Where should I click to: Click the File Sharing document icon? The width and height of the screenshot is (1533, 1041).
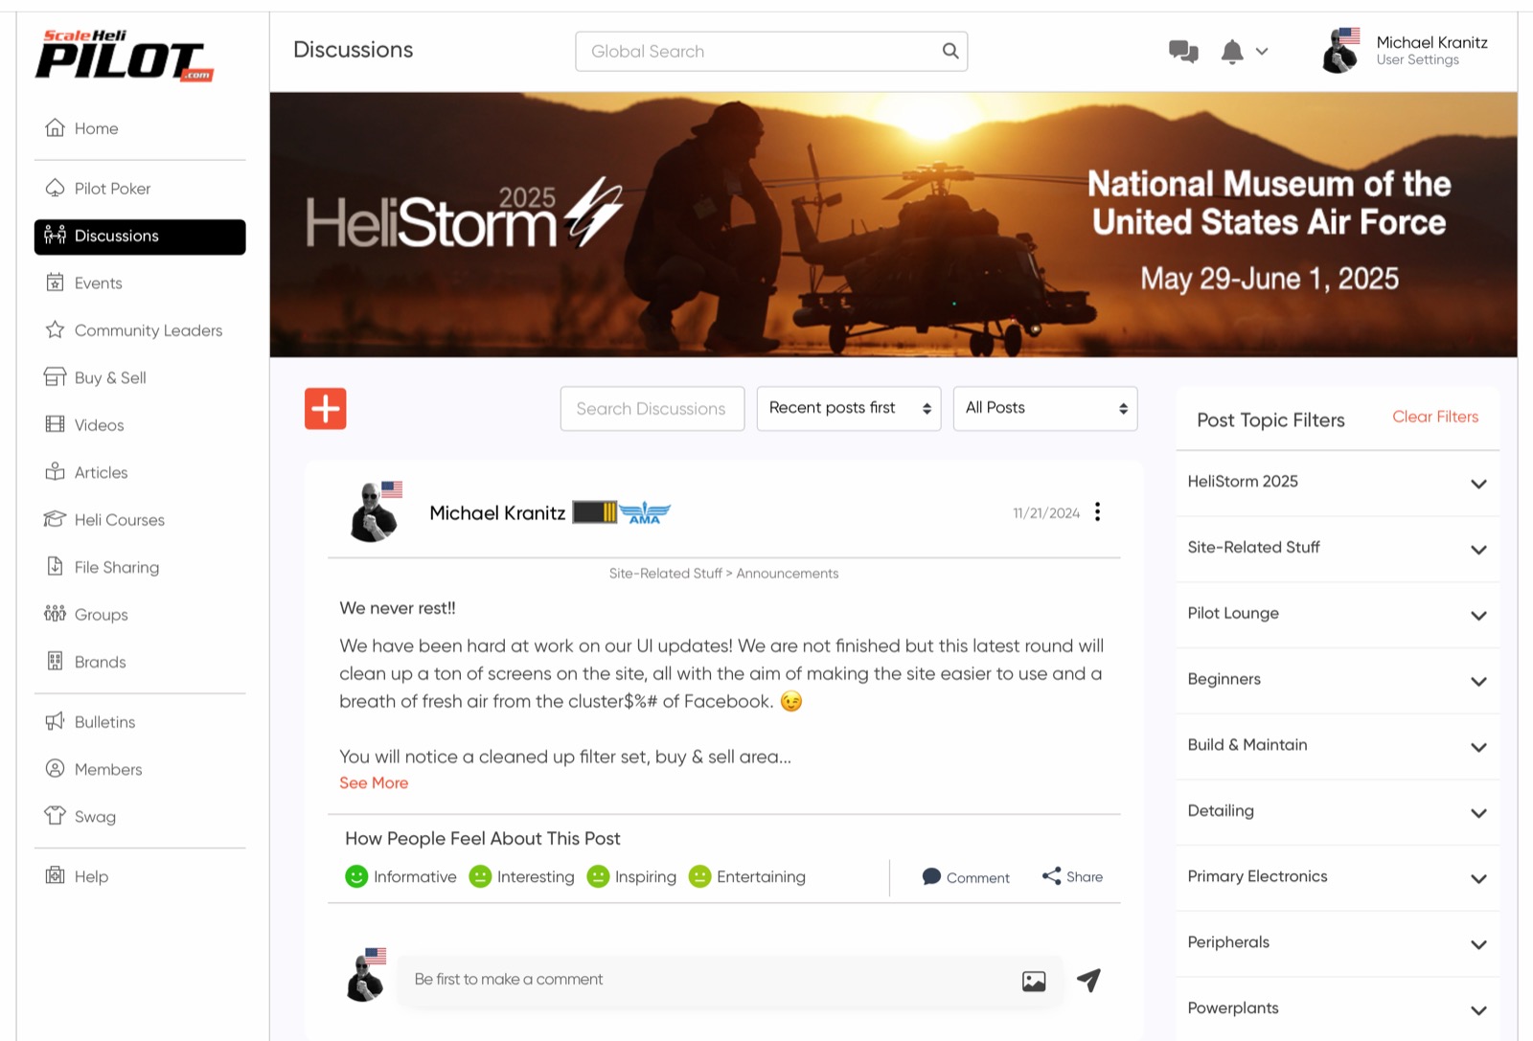click(55, 567)
